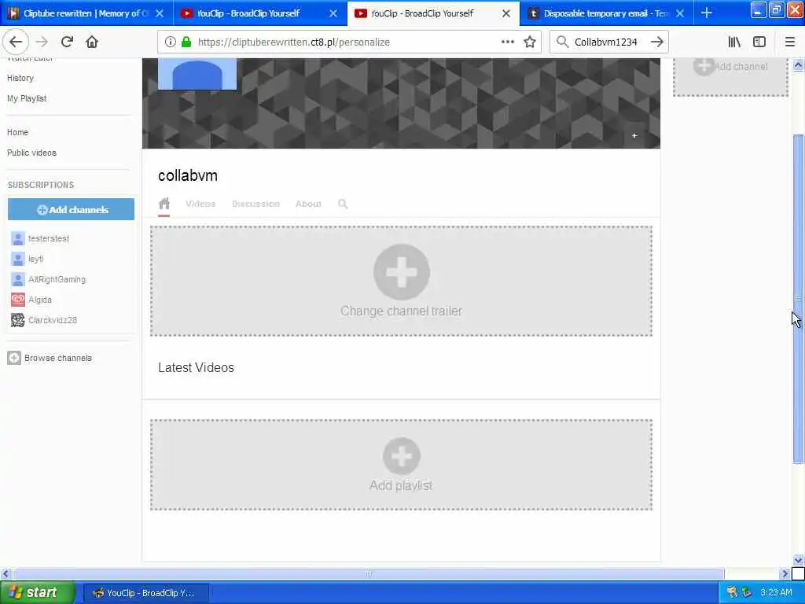Viewport: 805px width, 604px height.
Task: Click the channel Home tab house icon
Action: point(164,204)
